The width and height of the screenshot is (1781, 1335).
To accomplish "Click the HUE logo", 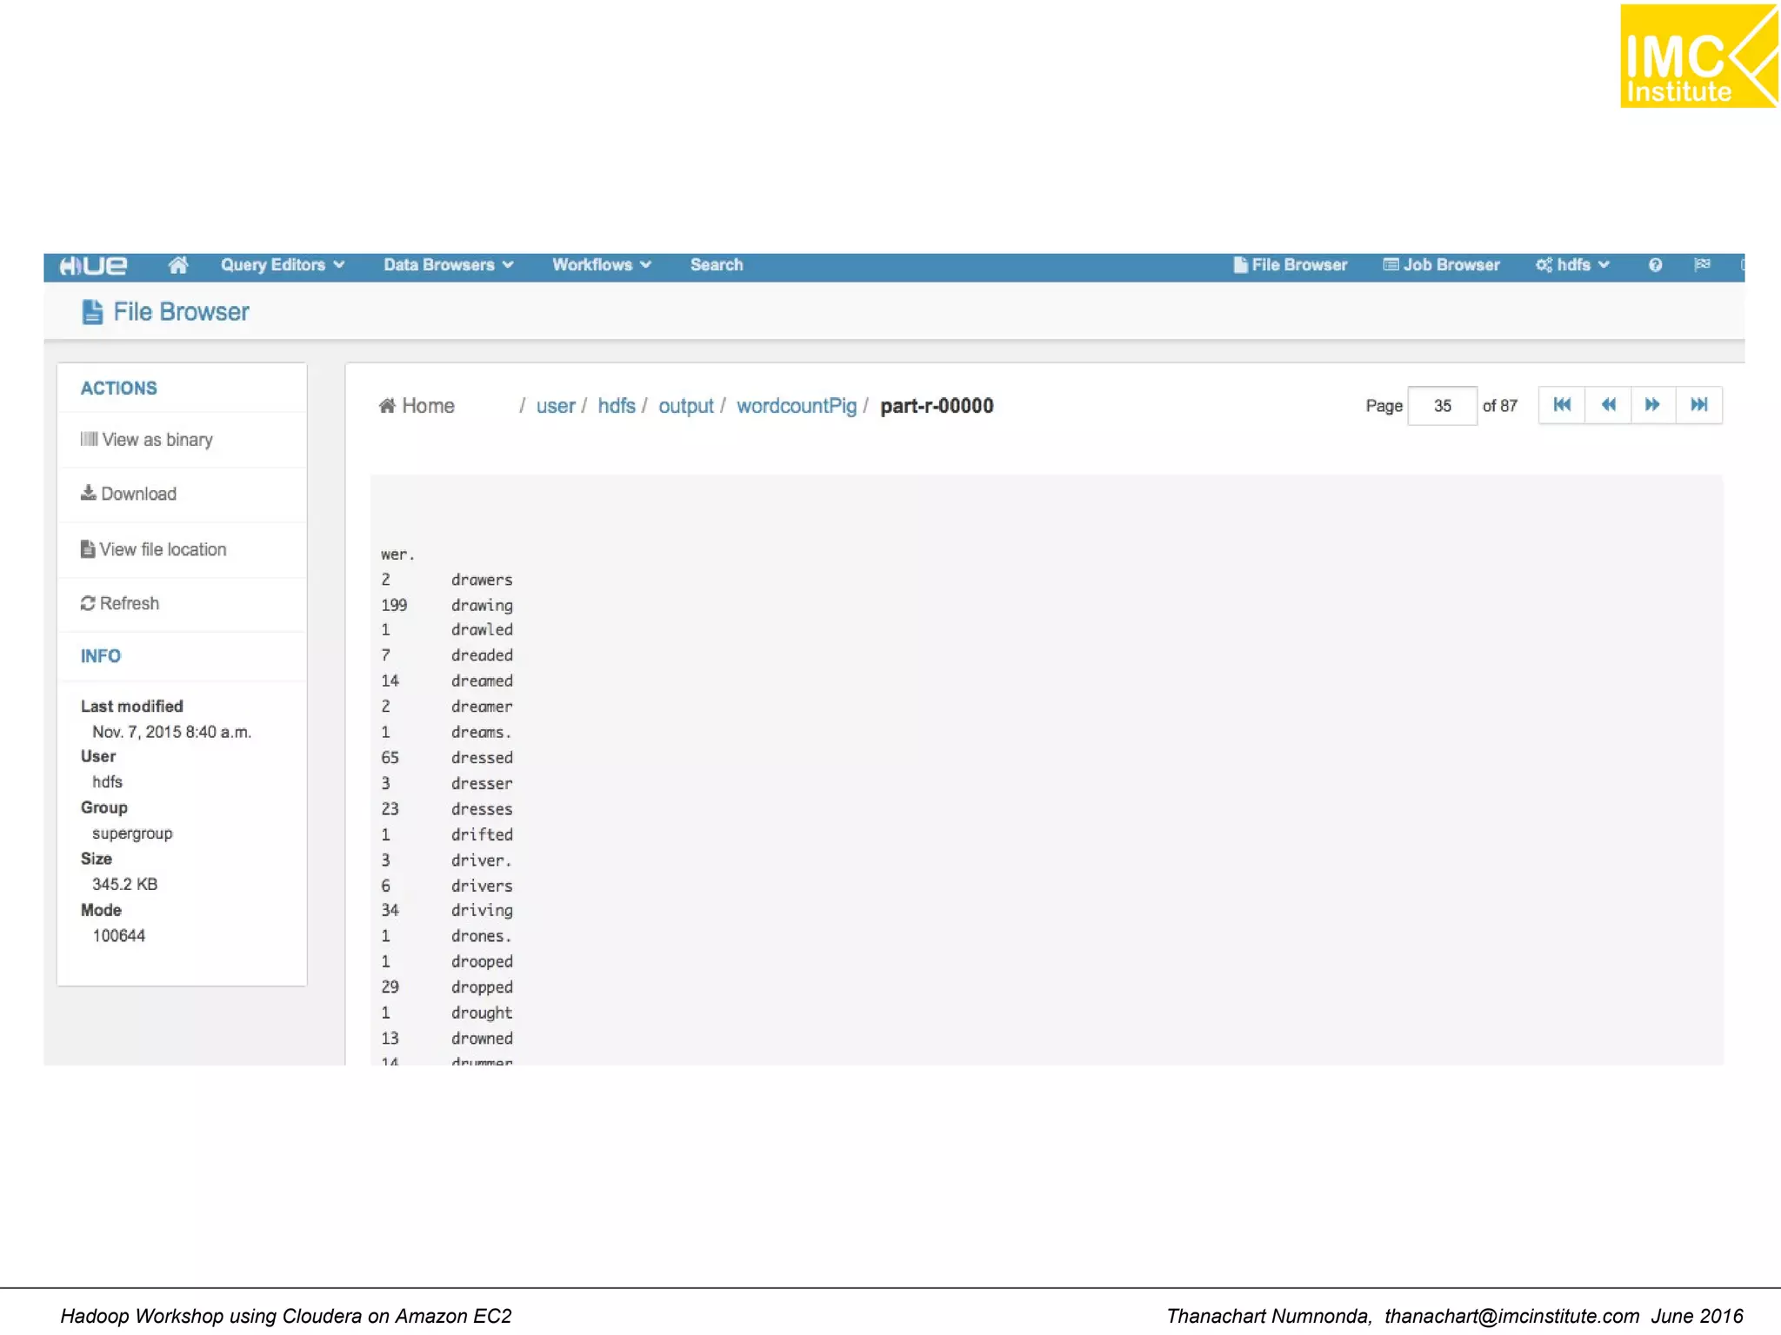I will (x=93, y=266).
